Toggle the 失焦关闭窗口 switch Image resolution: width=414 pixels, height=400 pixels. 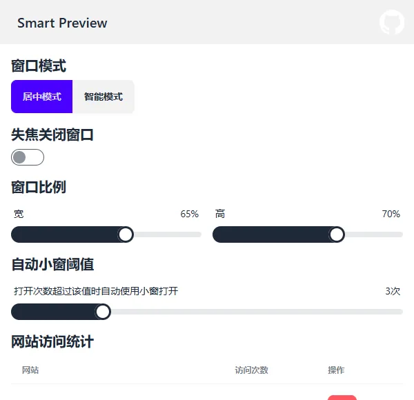(28, 157)
